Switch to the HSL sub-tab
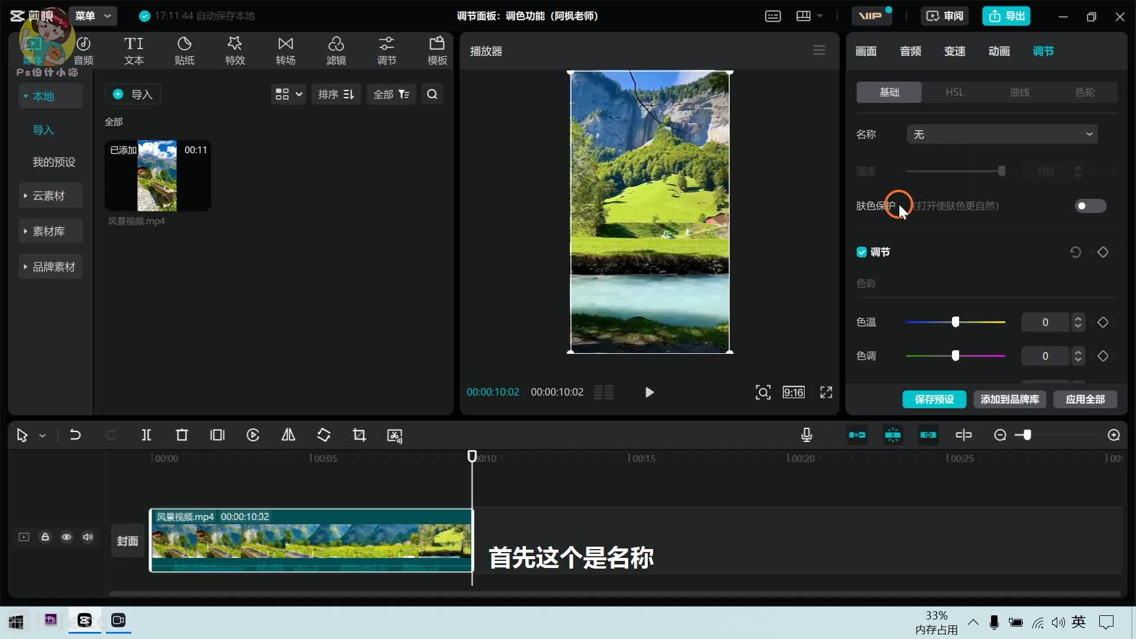The width and height of the screenshot is (1136, 639). [x=954, y=92]
